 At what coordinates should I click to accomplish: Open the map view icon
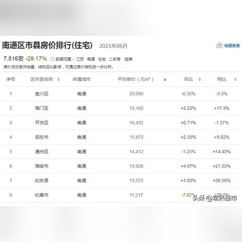(219, 45)
